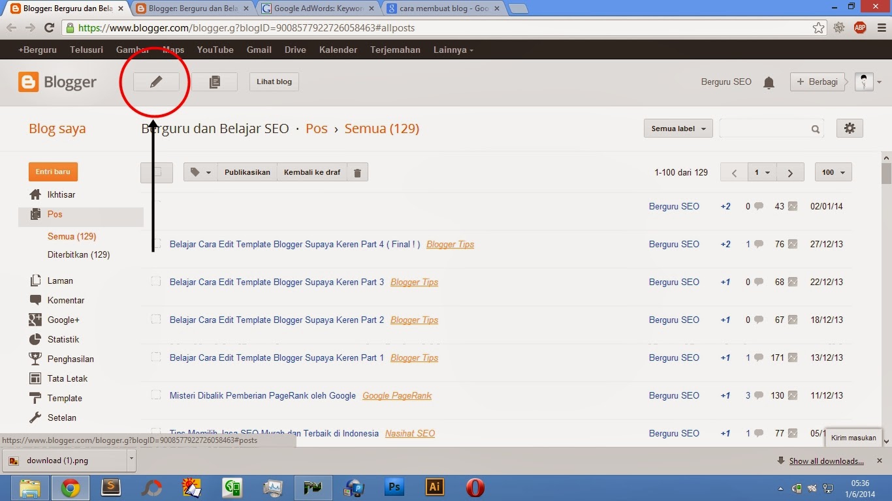Click the profile avatar picture
The height and width of the screenshot is (501, 892).
864,82
